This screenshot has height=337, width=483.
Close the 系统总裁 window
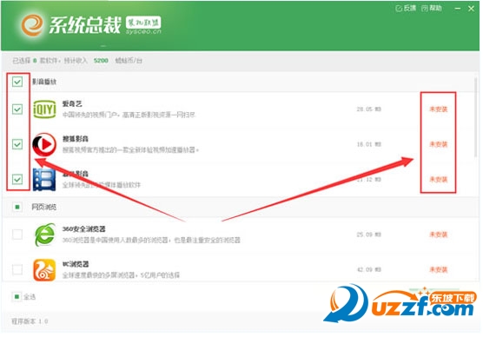472,9
